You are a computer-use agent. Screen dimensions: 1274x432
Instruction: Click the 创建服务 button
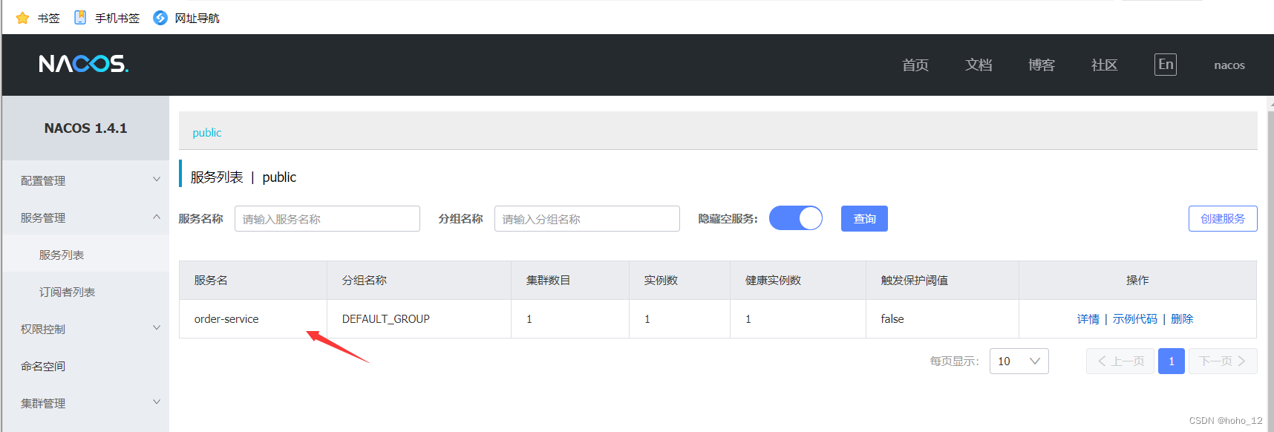coord(1223,219)
